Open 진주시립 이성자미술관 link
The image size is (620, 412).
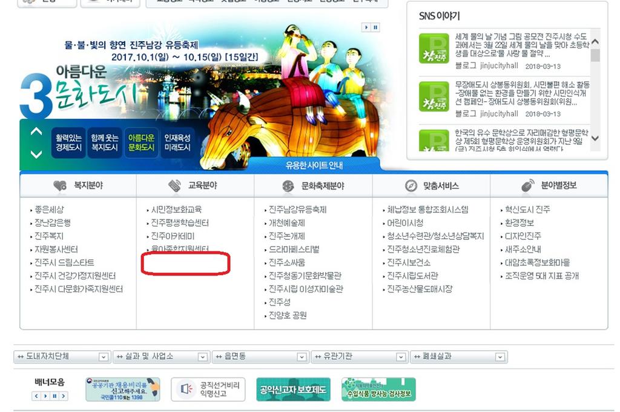point(306,289)
